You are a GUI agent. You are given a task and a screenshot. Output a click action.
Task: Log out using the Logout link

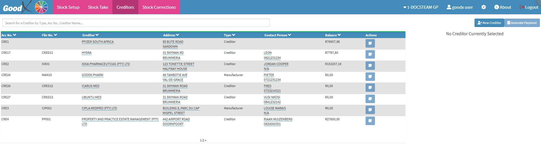coord(529,7)
